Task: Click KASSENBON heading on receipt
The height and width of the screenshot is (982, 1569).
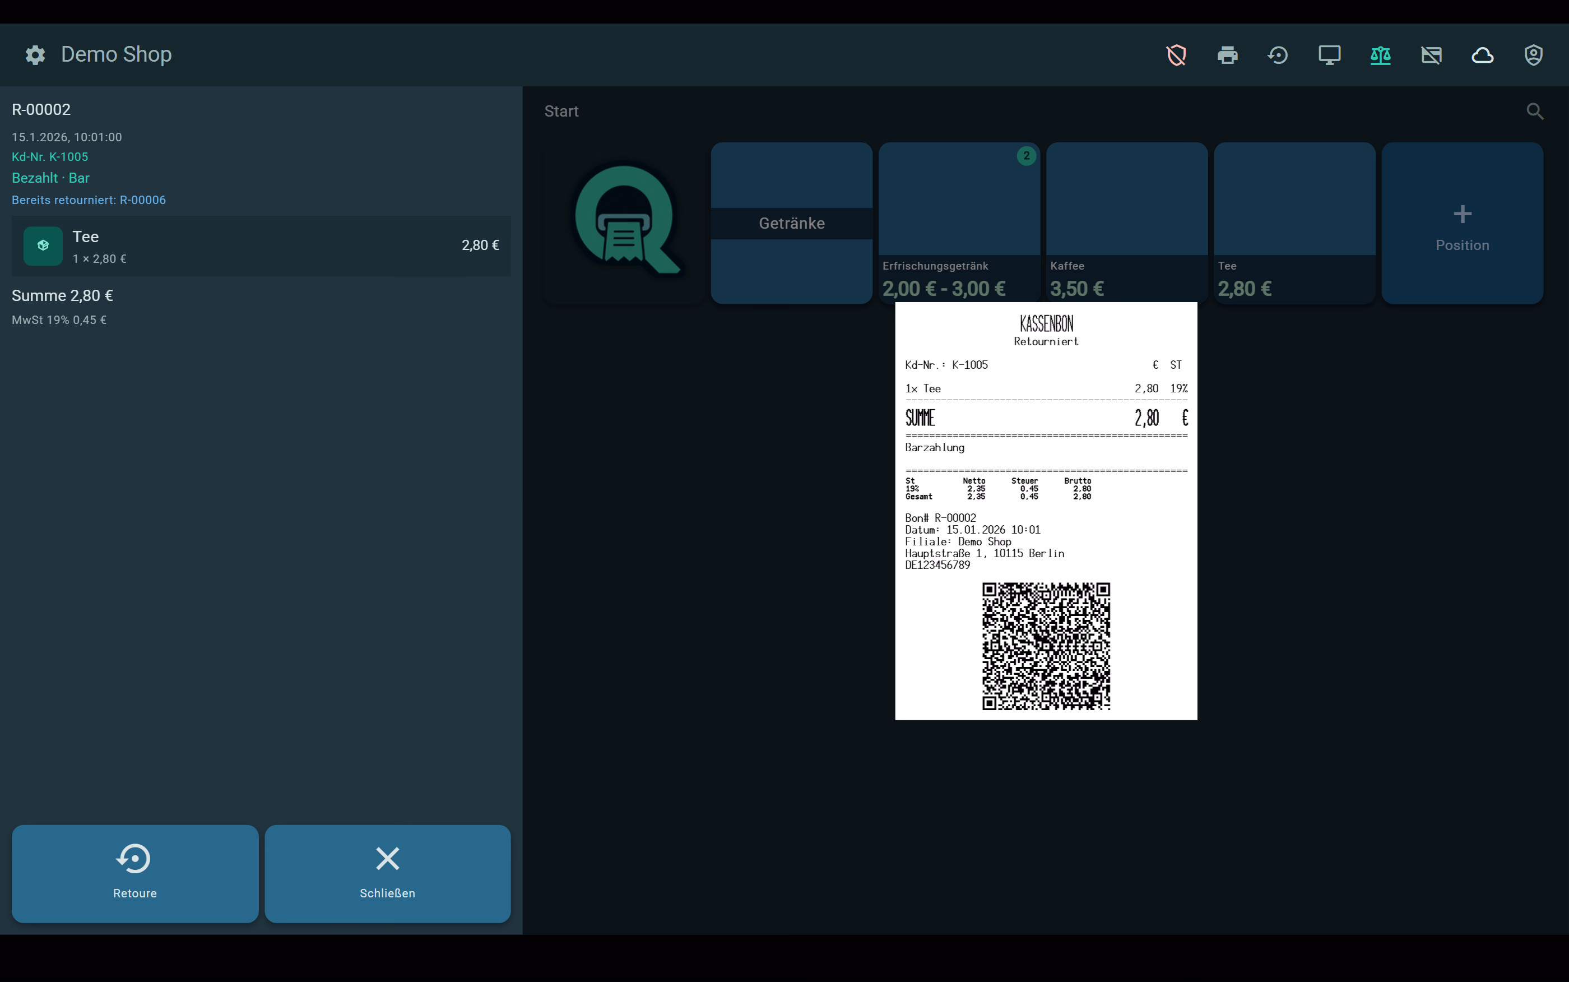Action: 1046,323
